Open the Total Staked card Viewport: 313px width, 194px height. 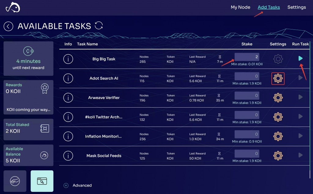(28, 128)
